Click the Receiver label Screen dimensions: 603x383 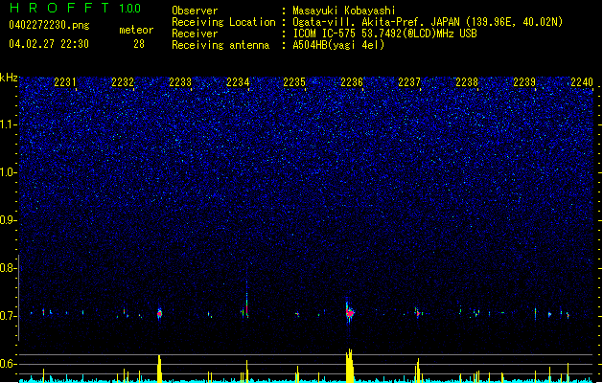[x=195, y=34]
